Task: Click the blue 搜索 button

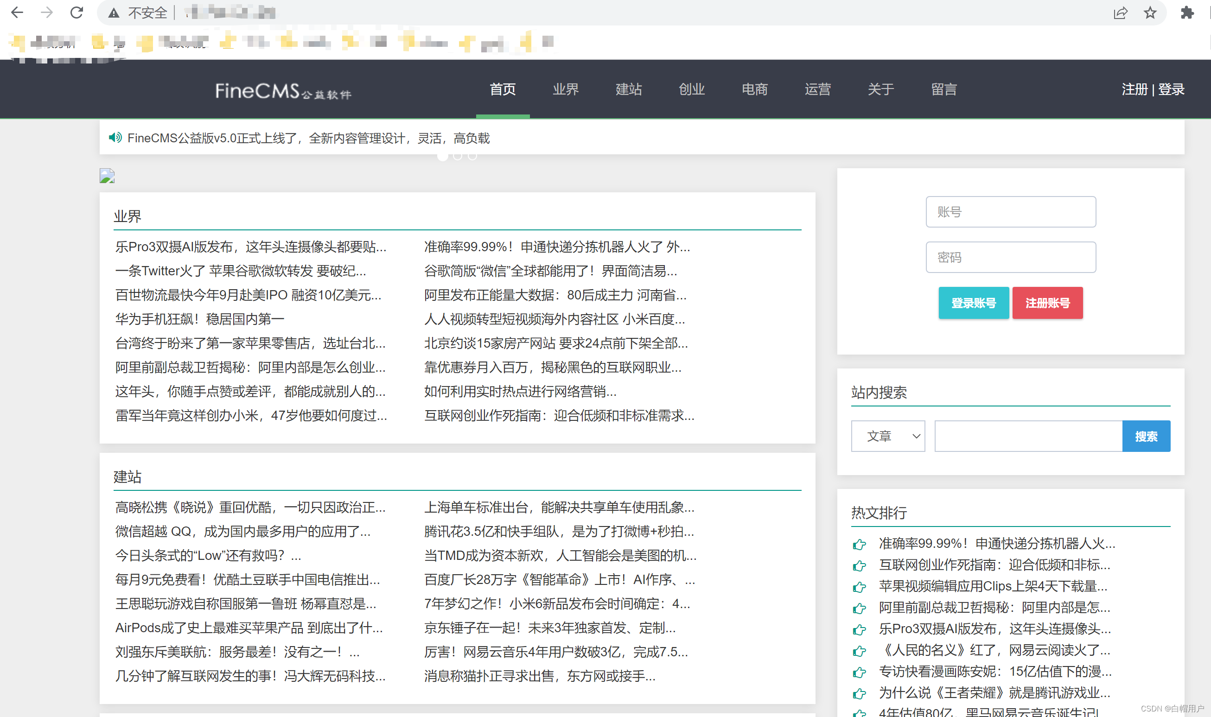Action: [x=1146, y=436]
